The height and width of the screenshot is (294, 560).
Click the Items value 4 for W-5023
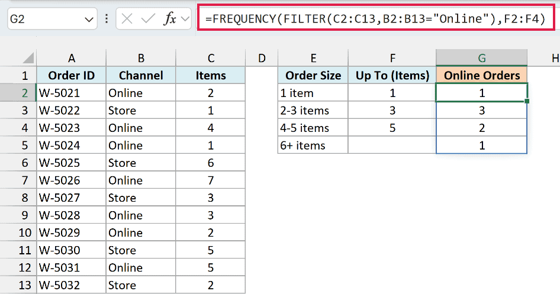tap(211, 128)
